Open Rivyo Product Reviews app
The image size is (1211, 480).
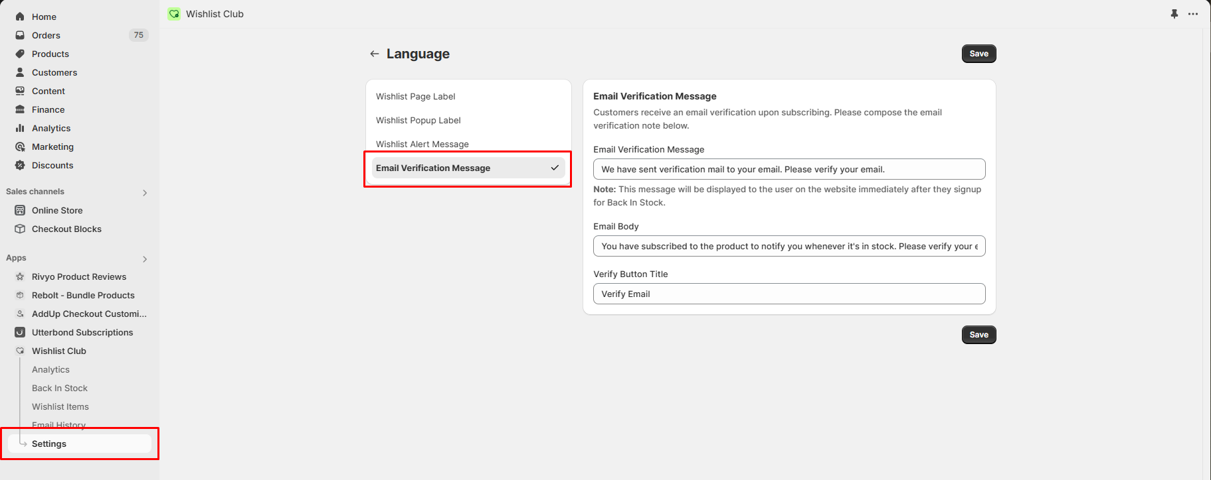click(79, 276)
